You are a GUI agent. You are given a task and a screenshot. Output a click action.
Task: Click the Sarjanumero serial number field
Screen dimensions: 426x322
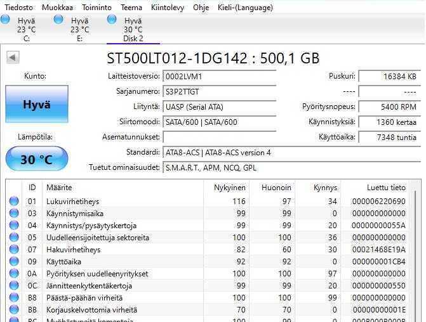[x=219, y=91]
